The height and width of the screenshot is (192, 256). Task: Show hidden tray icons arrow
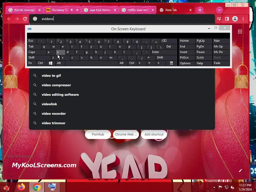click(x=214, y=187)
